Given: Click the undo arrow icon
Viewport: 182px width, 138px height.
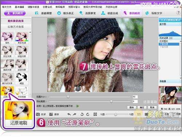Looking at the screenshot, I should tap(69, 114).
